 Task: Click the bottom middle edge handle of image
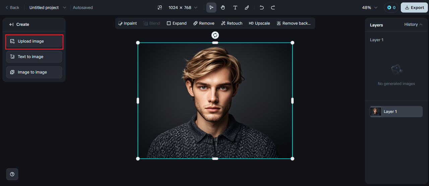(215, 158)
